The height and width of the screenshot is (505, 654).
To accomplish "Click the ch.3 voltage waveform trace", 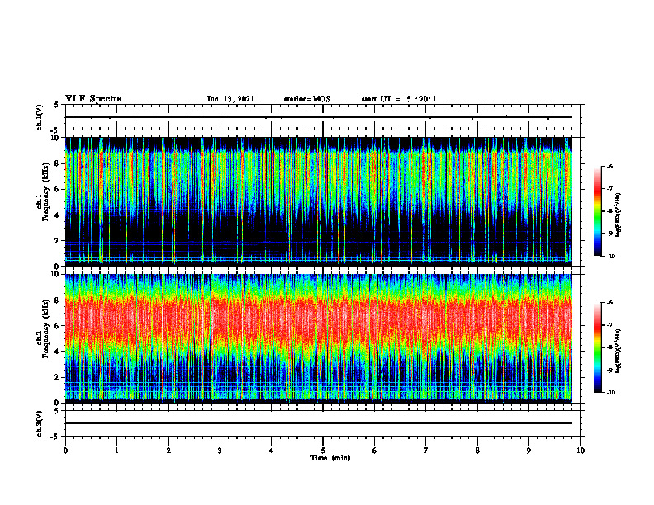I will point(319,423).
